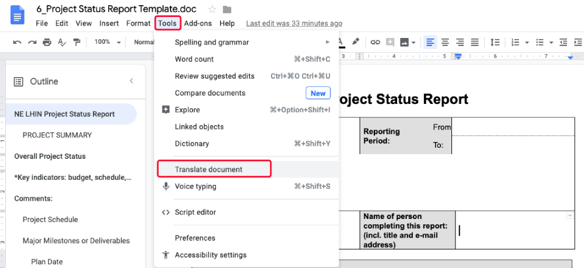Choose Word count in the Tools menu

(194, 59)
